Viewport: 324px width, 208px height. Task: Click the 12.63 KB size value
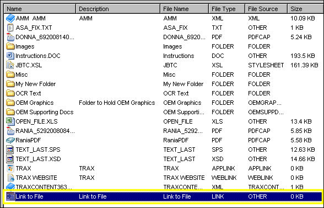click(303, 150)
